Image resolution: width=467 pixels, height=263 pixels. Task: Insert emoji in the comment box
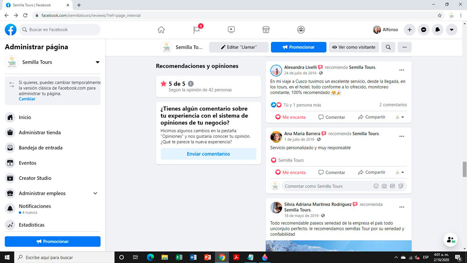(376, 186)
